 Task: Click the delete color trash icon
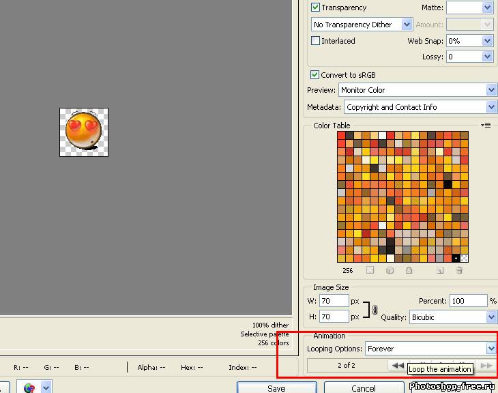coord(459,271)
